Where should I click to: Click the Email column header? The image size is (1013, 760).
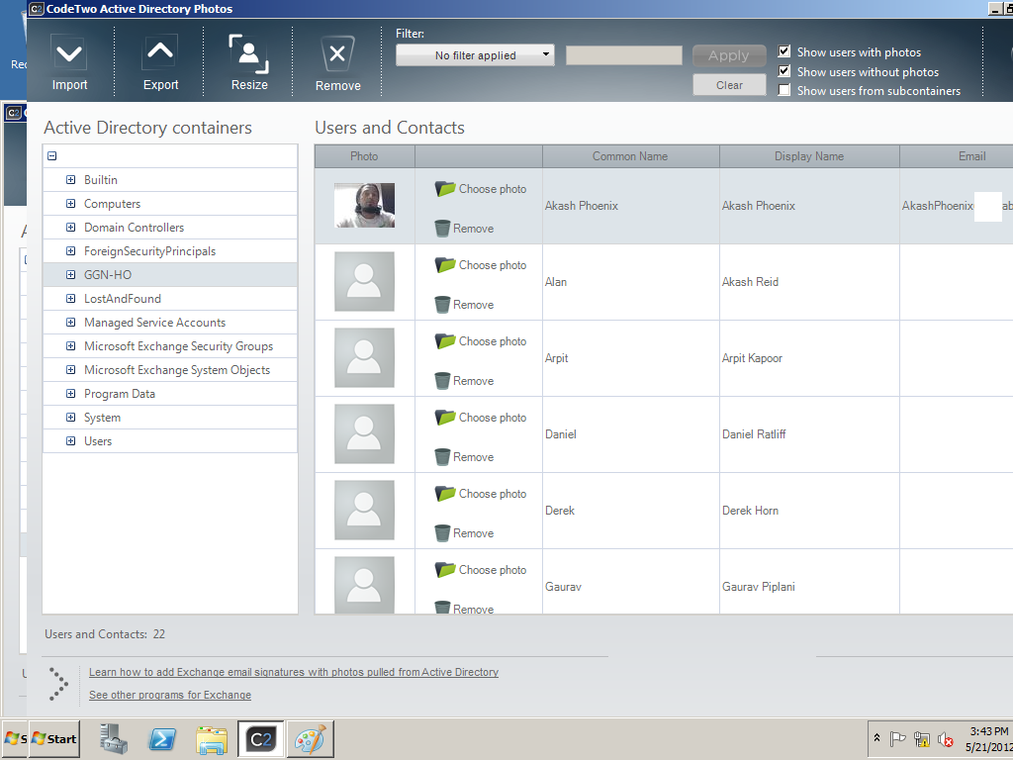tap(957, 156)
